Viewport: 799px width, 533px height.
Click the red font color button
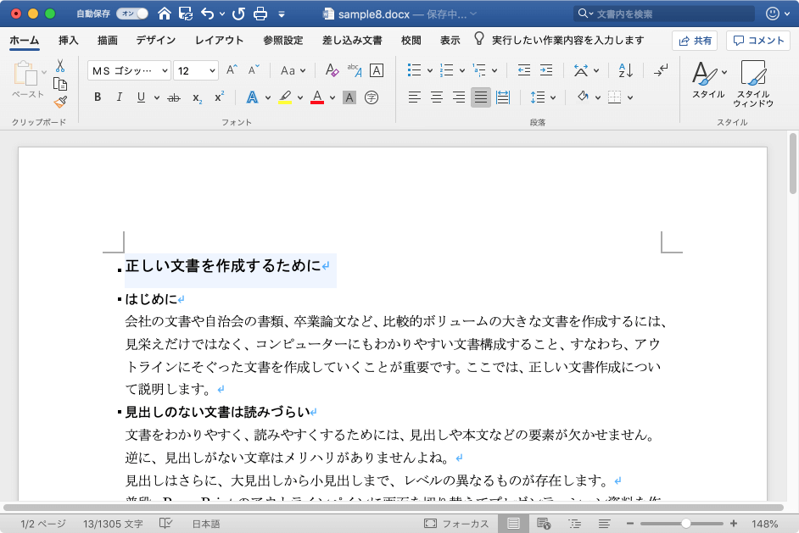pyautogui.click(x=317, y=97)
